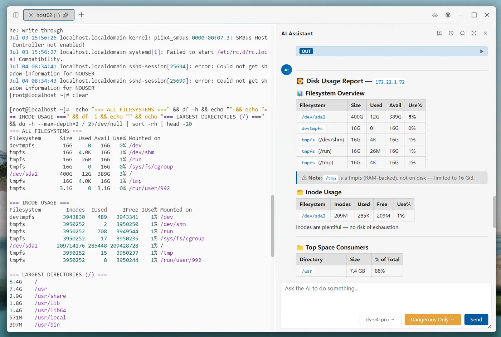Click 'Inodes are plentiful' summary sentence
Image resolution: width=501 pixels, height=337 pixels.
[348, 227]
